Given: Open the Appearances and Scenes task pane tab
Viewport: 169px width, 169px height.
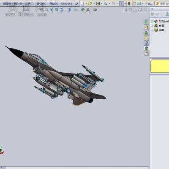Looking at the screenshot, I should coord(147,48).
